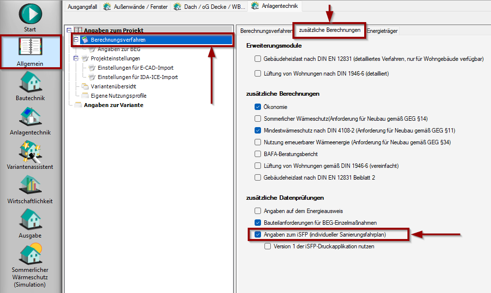The width and height of the screenshot is (491, 293).
Task: Disable Angaben zum iSFP checkbox
Action: pyautogui.click(x=258, y=235)
